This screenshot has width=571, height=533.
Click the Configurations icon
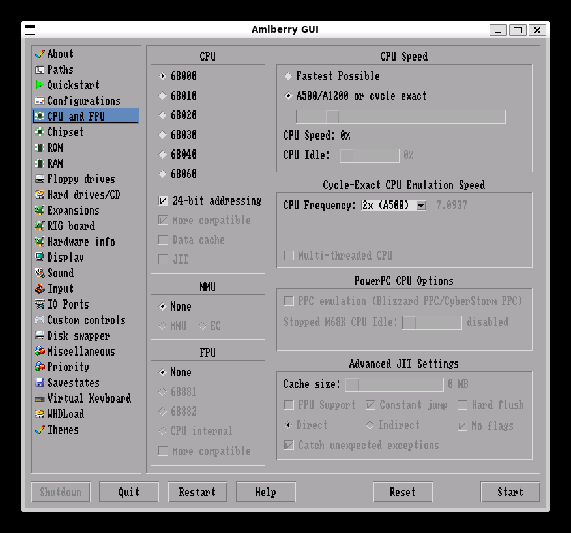(x=40, y=100)
